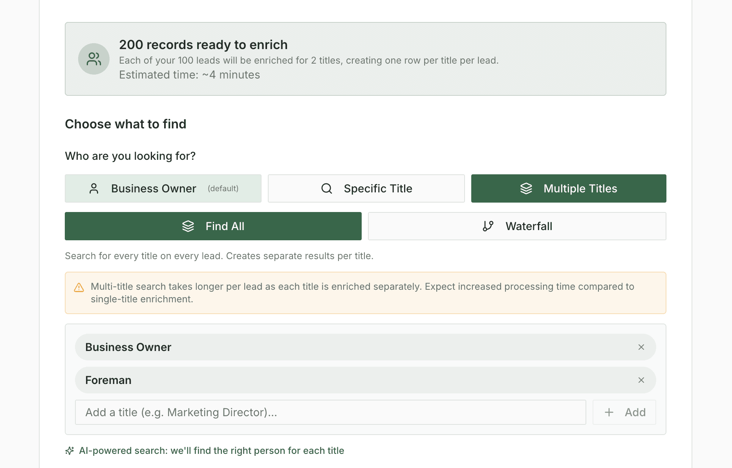Remove the Foreman title entry
Screen dimensions: 732x468
641,380
